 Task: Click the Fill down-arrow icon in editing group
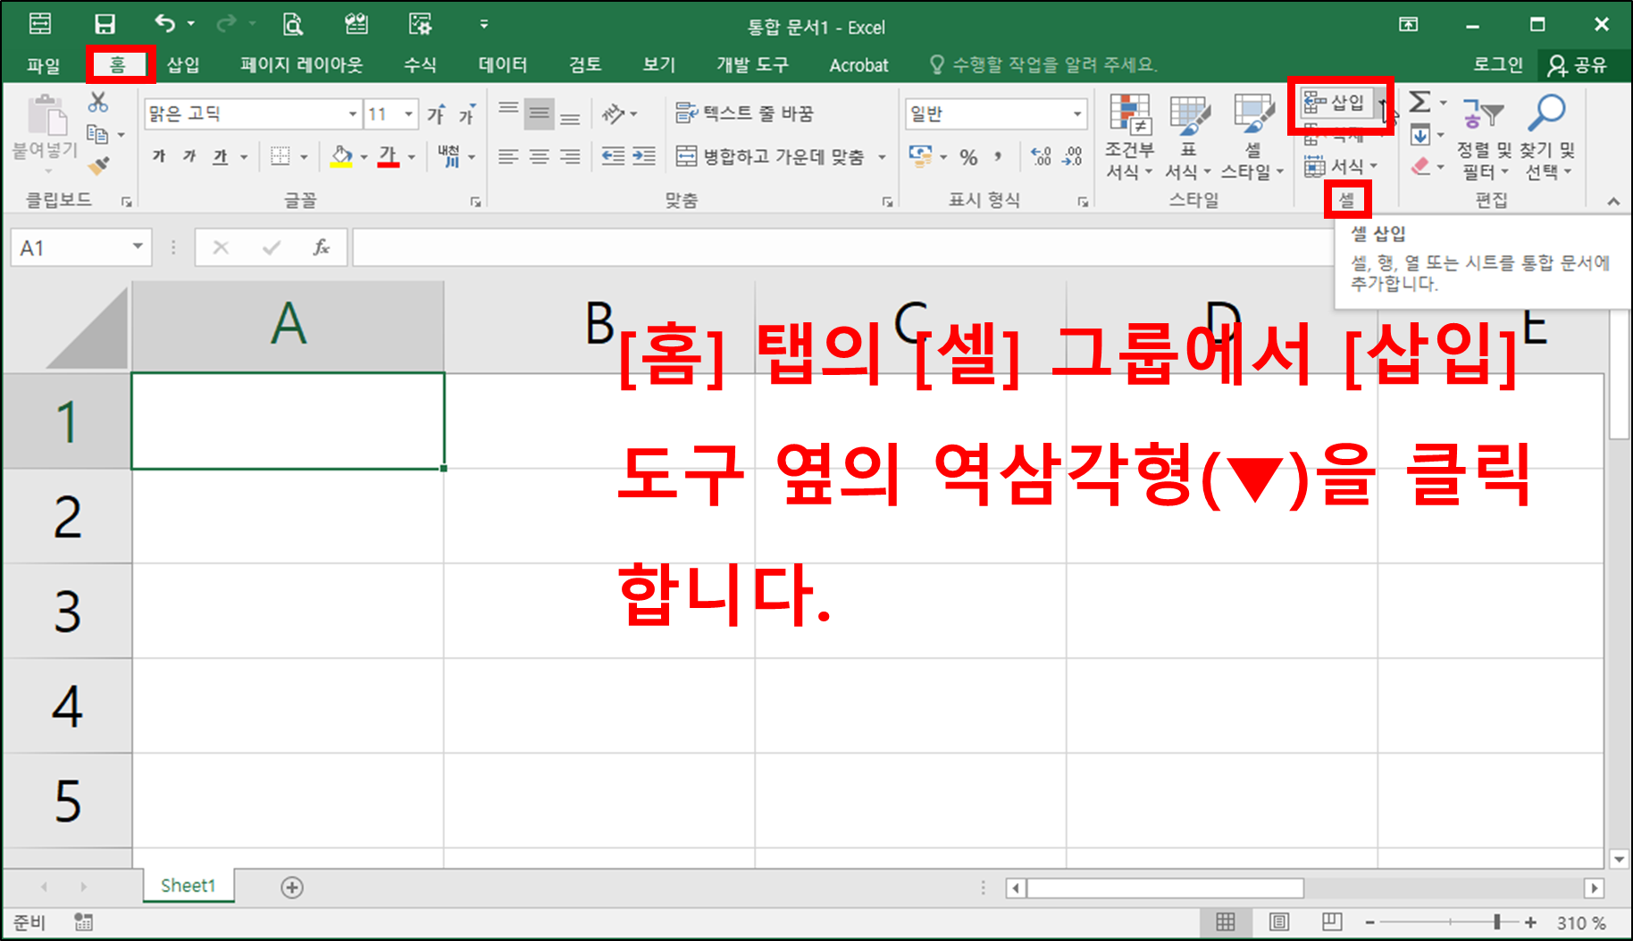coord(1419,135)
